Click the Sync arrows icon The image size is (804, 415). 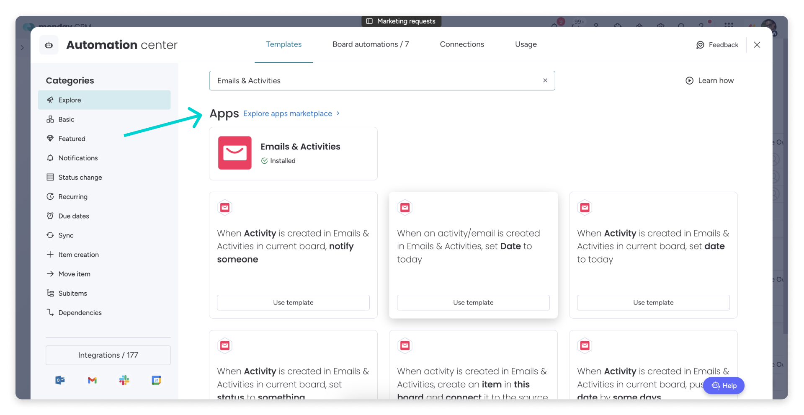point(50,235)
